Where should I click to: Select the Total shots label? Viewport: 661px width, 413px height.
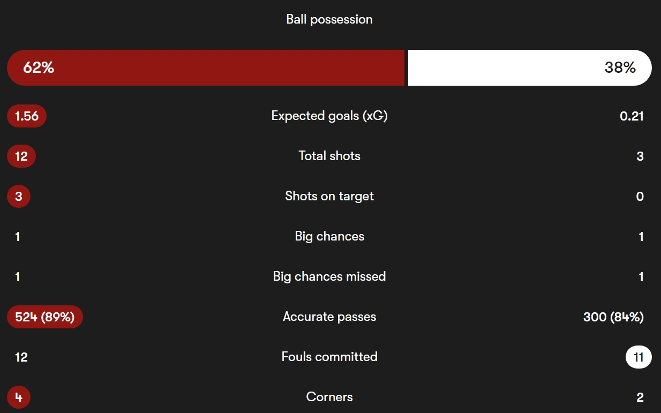(329, 156)
